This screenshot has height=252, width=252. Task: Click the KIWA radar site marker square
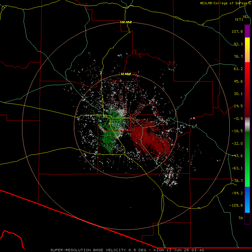105,116
